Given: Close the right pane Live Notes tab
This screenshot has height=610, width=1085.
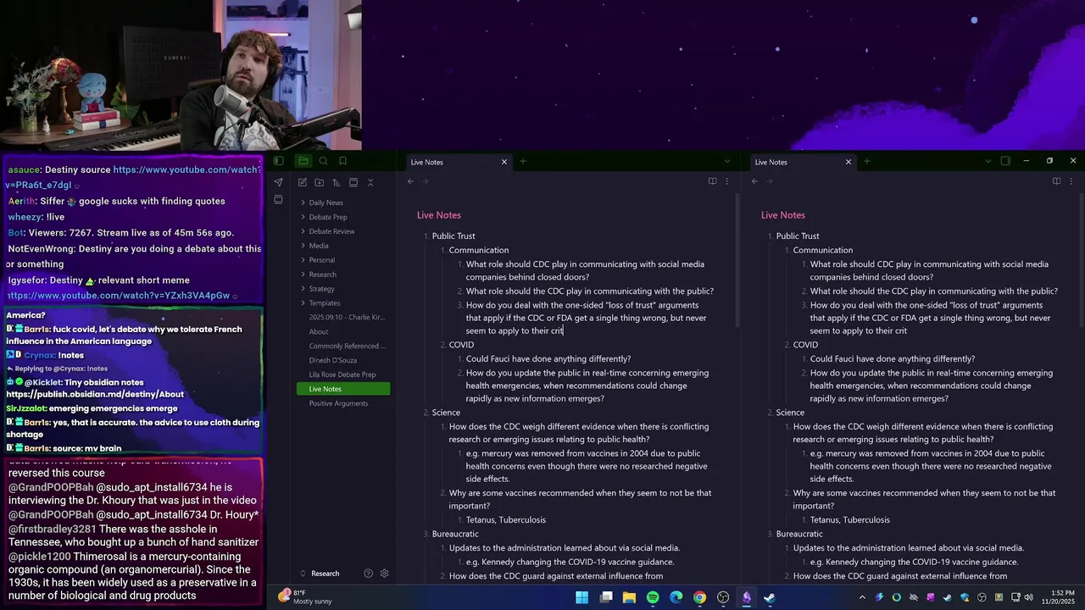Looking at the screenshot, I should click(849, 162).
